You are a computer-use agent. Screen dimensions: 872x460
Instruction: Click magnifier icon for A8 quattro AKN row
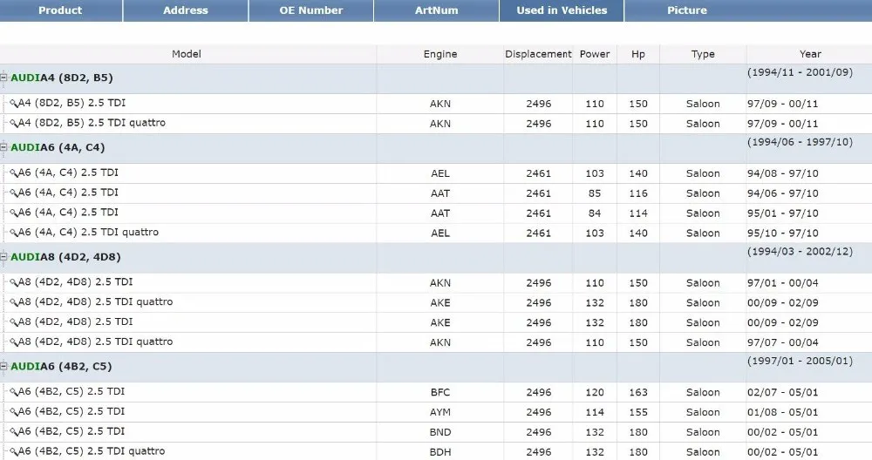[14, 342]
